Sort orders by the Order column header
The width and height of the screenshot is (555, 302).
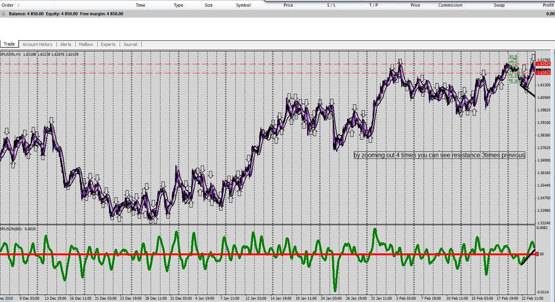tap(8, 5)
